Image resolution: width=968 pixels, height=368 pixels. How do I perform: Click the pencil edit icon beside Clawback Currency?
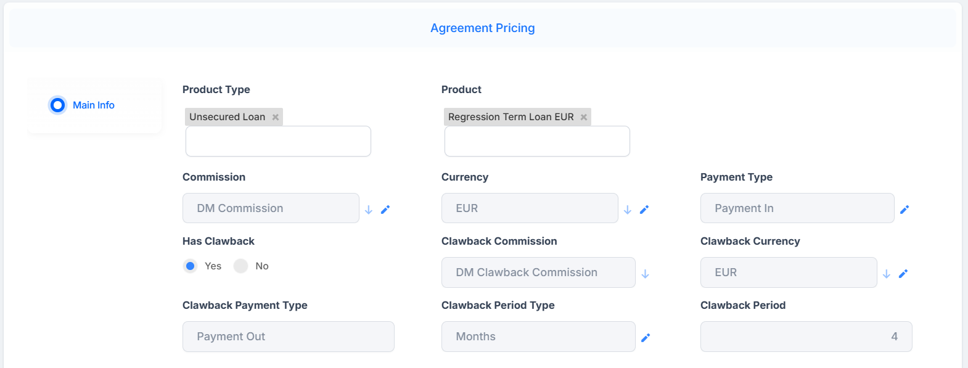pos(903,274)
